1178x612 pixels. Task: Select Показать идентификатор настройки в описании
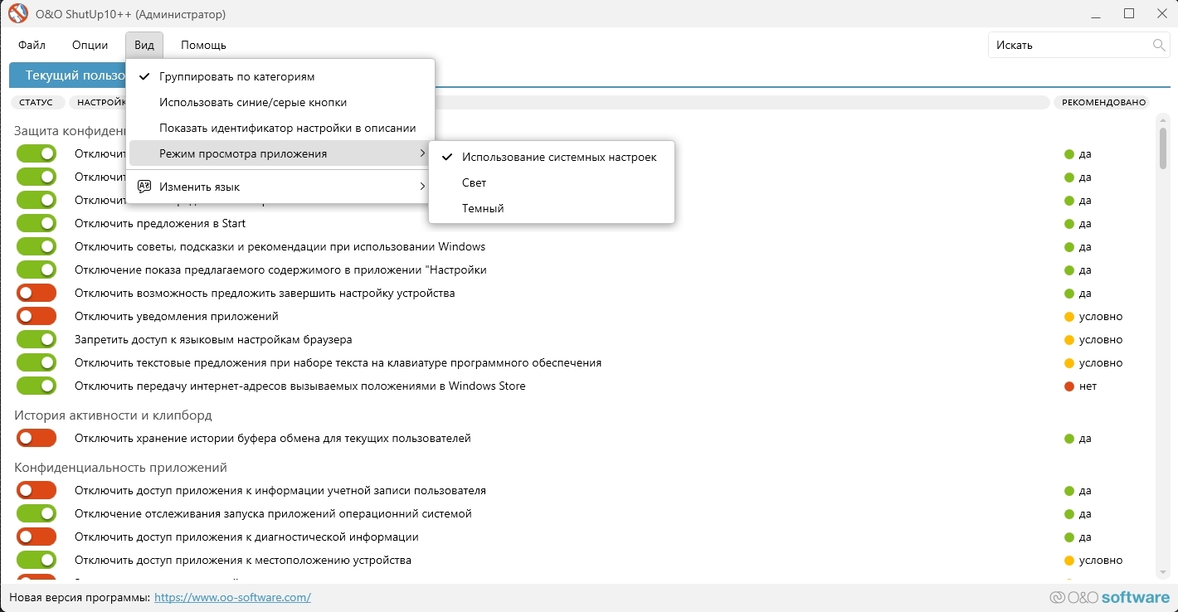[280, 128]
